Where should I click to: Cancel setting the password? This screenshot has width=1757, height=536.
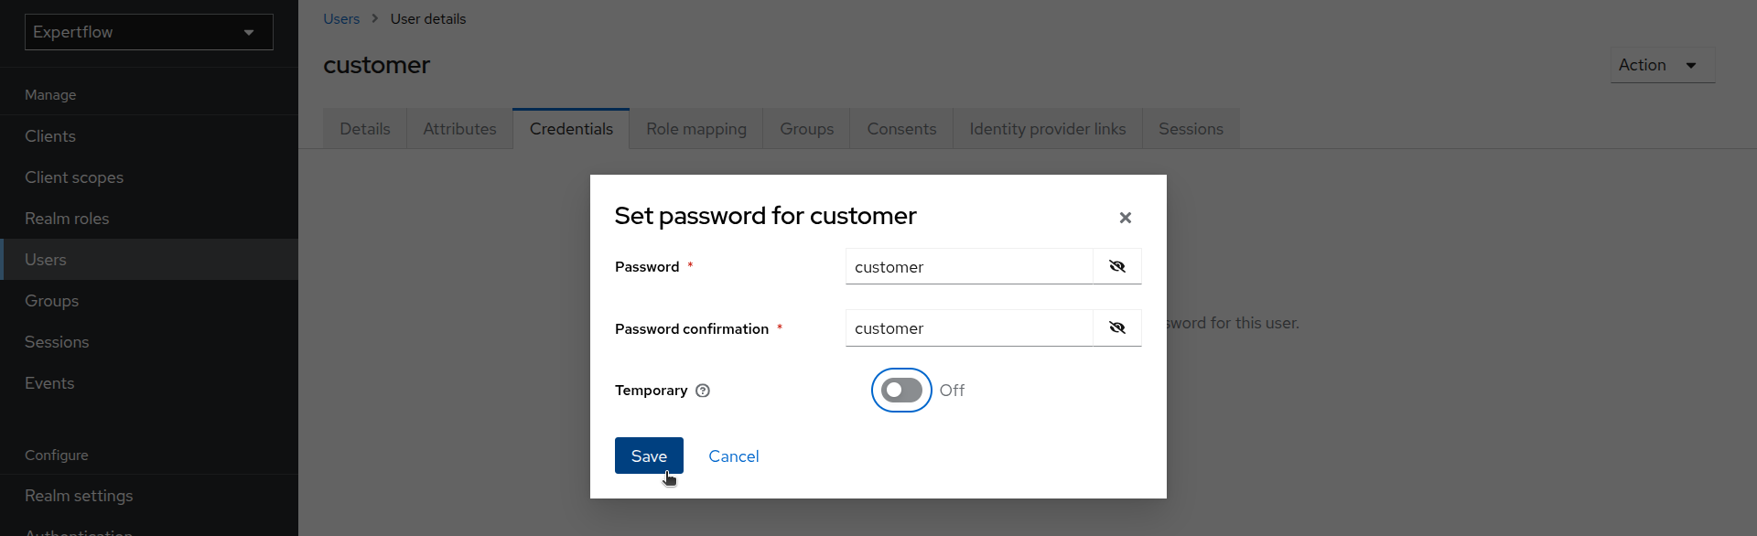733,456
